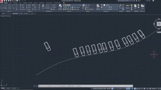The width and height of the screenshot is (161, 90).
Task: Activate the Fillet command
Action: point(34,7)
